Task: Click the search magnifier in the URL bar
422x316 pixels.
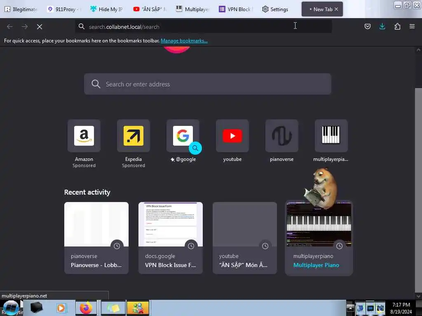Action: coord(82,26)
